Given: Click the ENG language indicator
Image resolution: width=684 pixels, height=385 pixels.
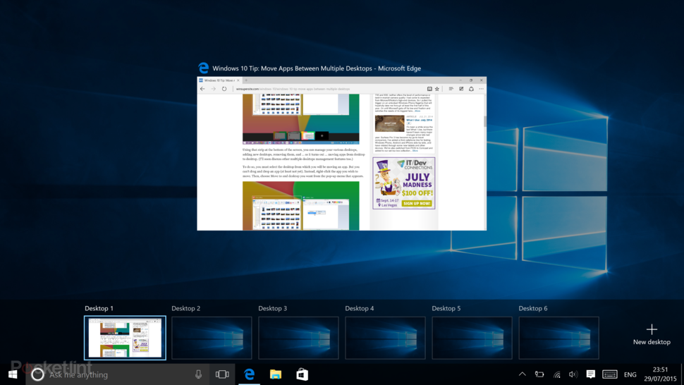Looking at the screenshot, I should [x=630, y=374].
